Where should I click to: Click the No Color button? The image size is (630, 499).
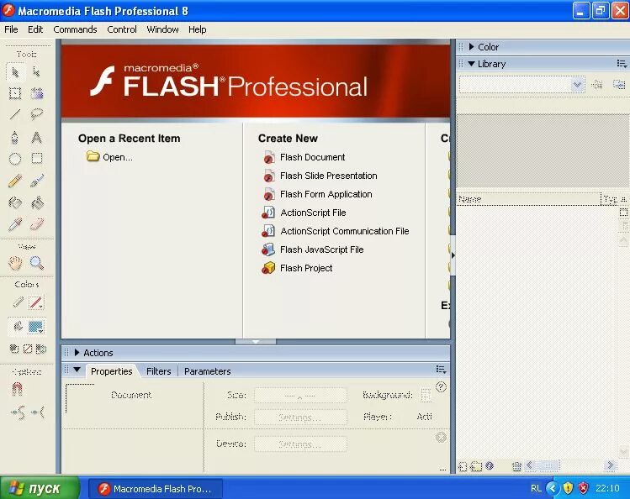point(27,349)
